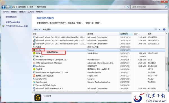Click the Visual C++ 2013 Redistributable icon

coord(34,44)
